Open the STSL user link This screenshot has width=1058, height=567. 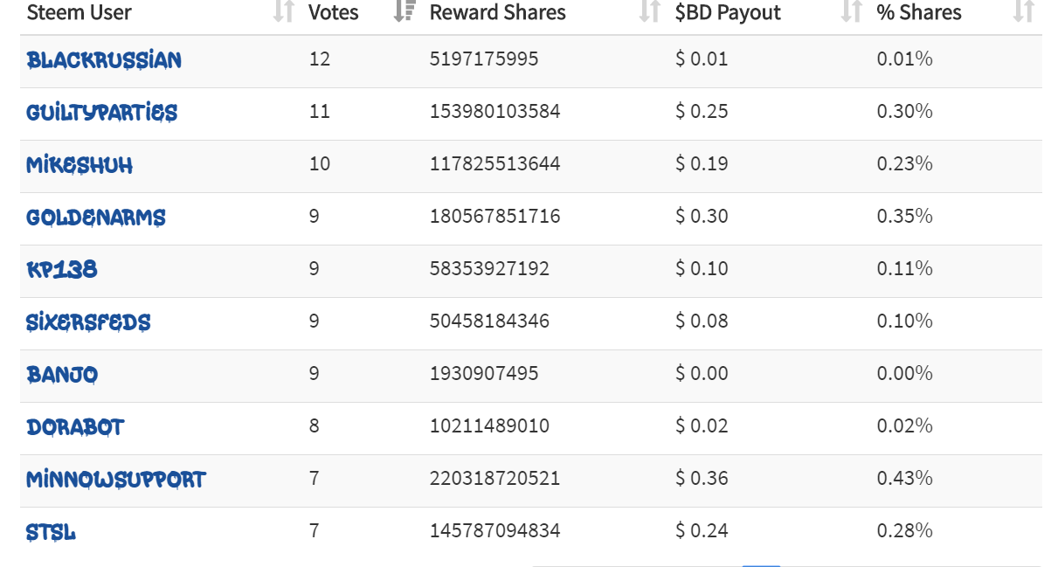pos(51,532)
